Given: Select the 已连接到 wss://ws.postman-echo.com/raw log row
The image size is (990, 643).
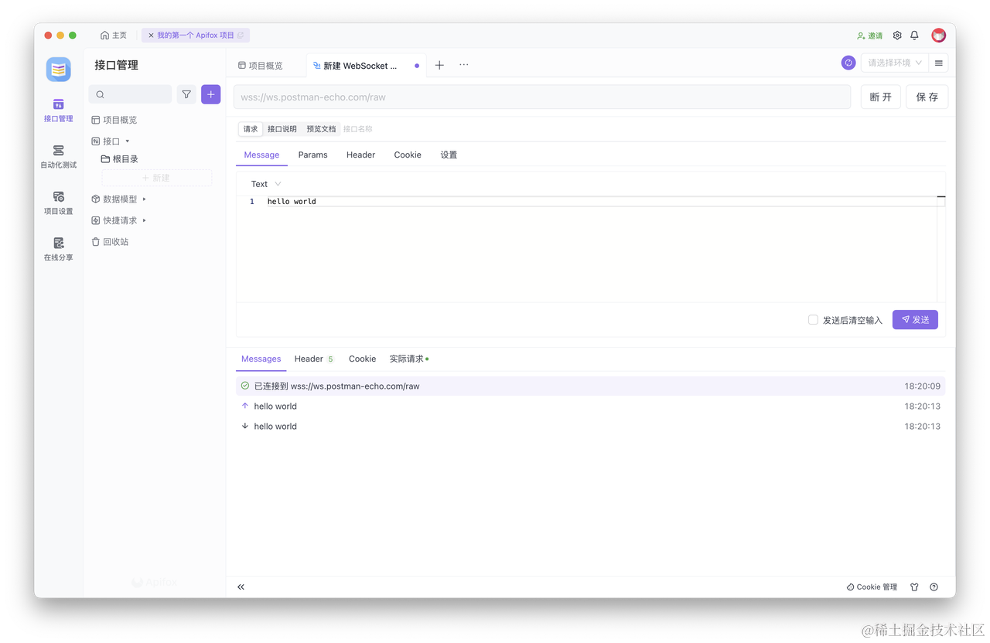Looking at the screenshot, I should point(591,386).
